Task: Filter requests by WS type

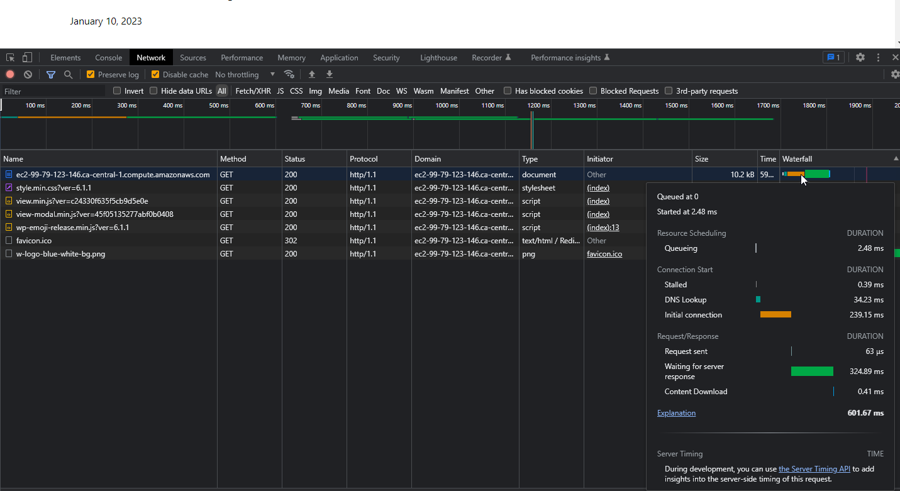Action: pos(401,91)
